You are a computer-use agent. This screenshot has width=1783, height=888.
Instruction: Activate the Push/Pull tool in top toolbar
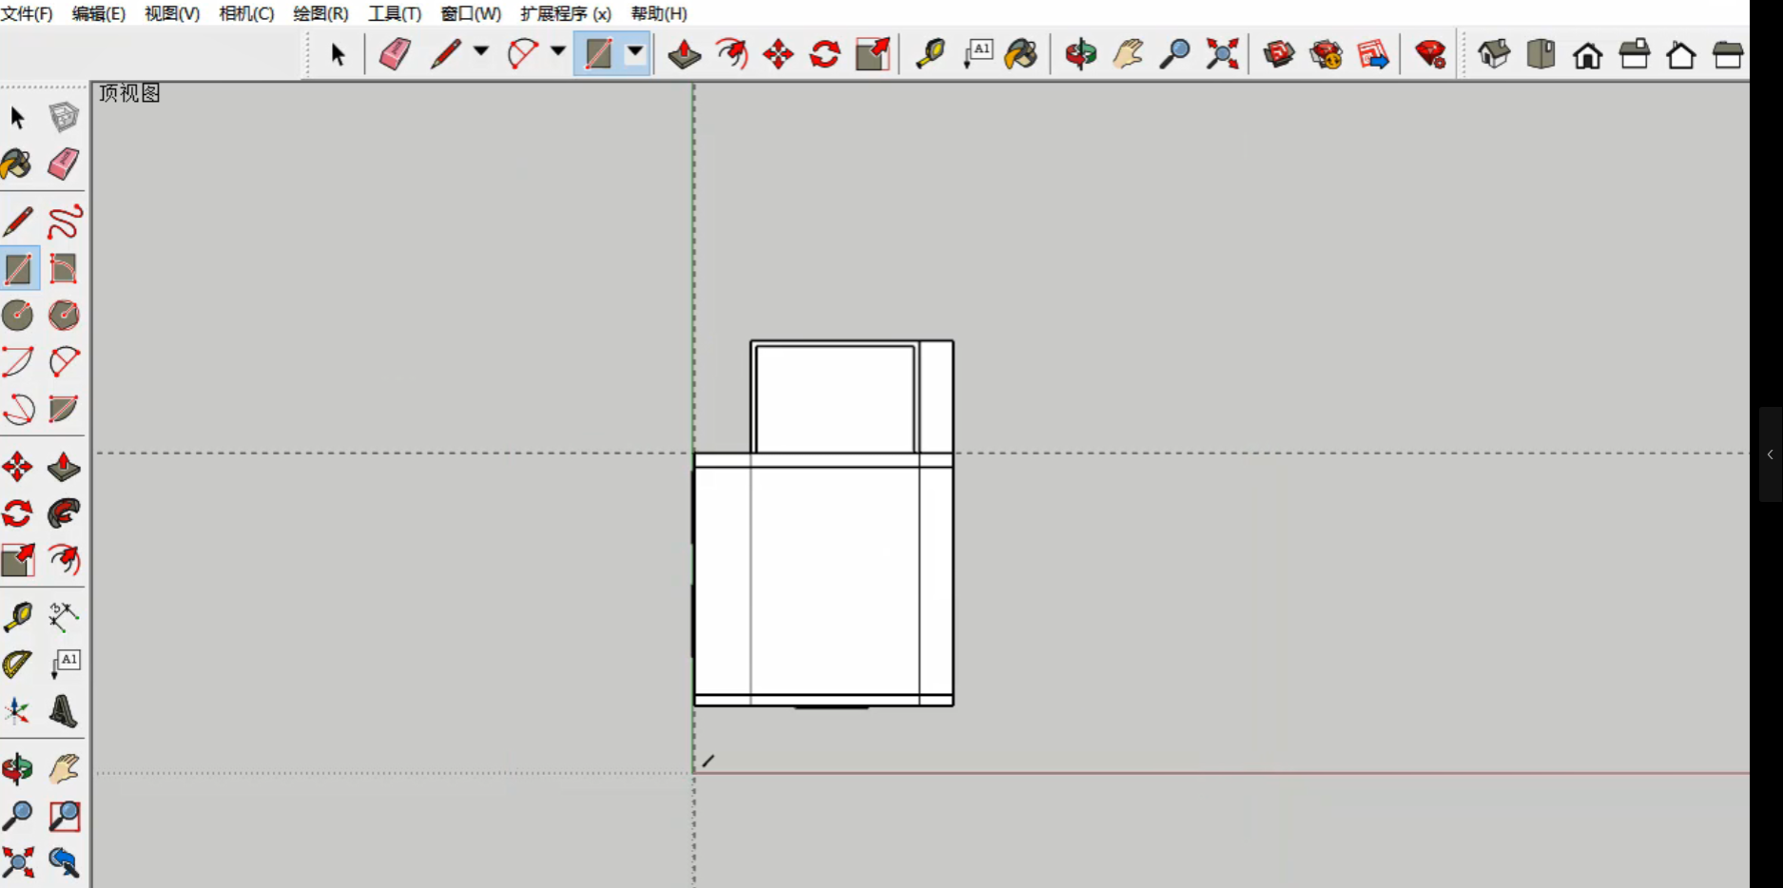point(685,54)
